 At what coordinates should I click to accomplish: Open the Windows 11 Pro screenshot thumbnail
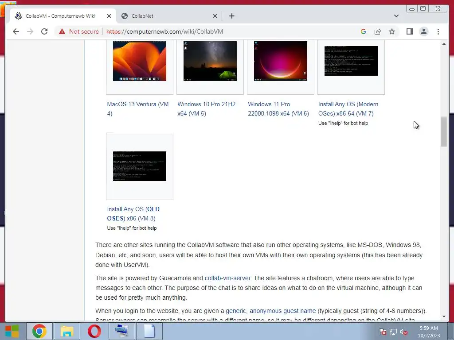tap(281, 61)
